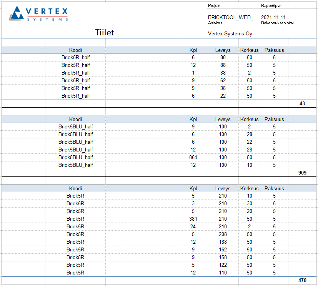
Task: Click the Asiakas label
Action: click(x=215, y=23)
